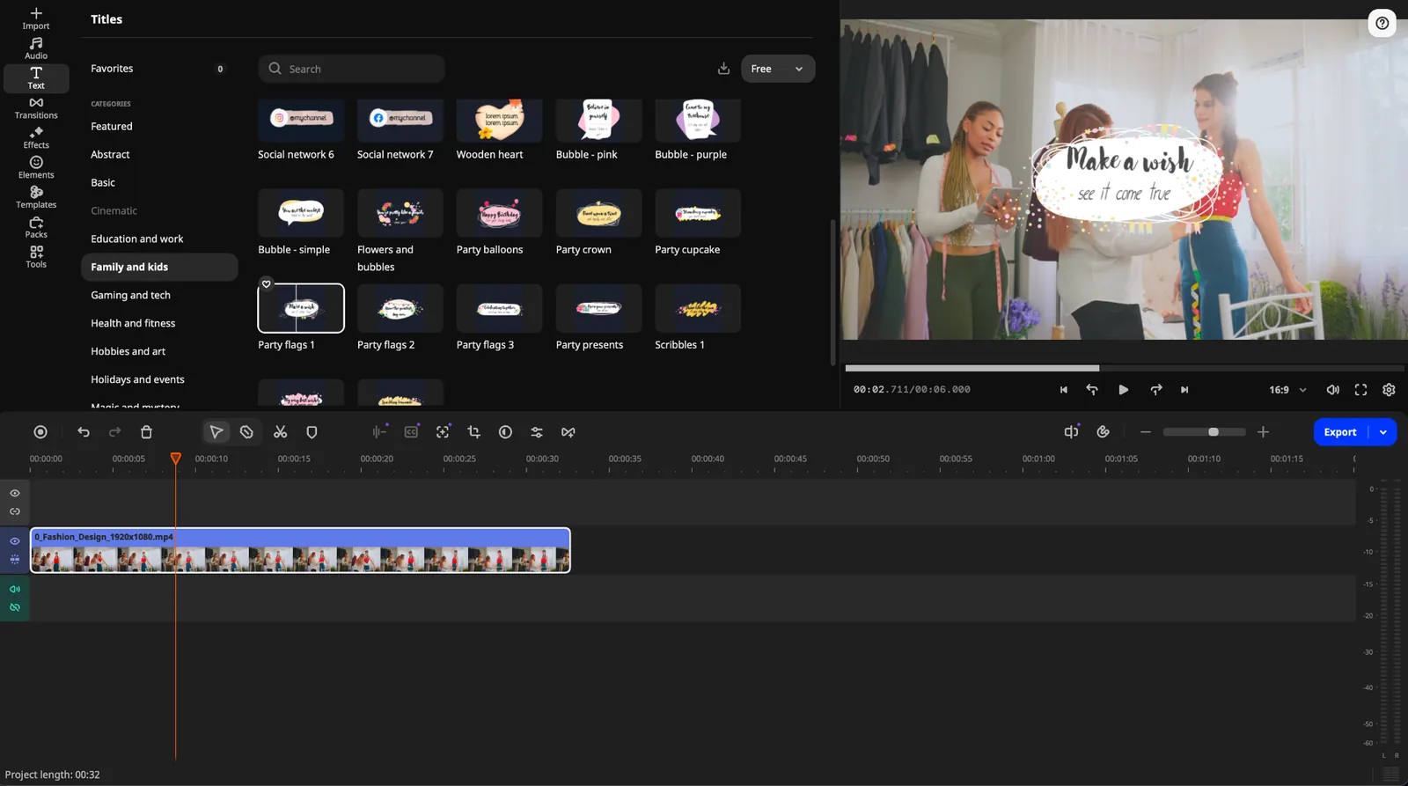Open the Import panel

[36, 18]
